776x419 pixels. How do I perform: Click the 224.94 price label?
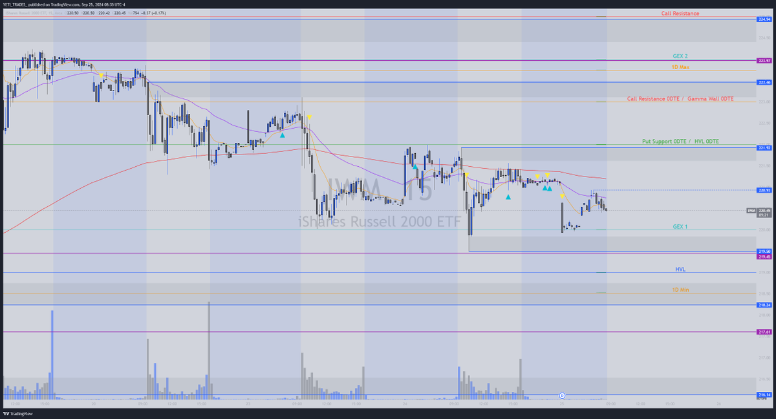click(x=764, y=19)
